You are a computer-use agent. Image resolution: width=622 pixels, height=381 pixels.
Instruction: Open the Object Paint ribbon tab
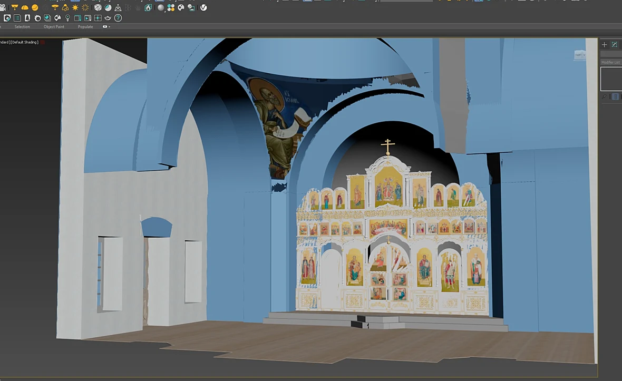[x=54, y=26]
